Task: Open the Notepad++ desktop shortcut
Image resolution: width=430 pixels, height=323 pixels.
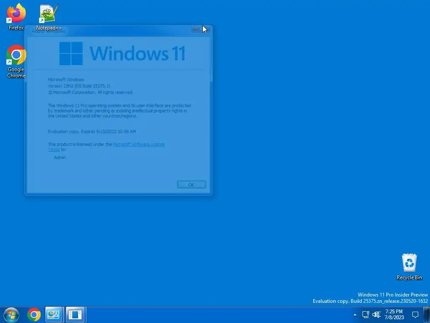Action: pos(49,16)
